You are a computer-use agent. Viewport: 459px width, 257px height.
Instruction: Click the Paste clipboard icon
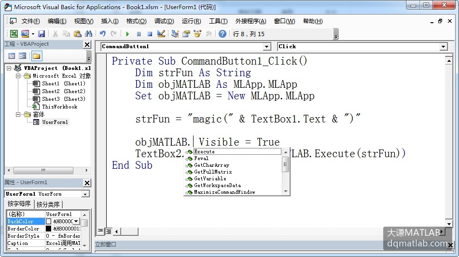click(x=78, y=34)
